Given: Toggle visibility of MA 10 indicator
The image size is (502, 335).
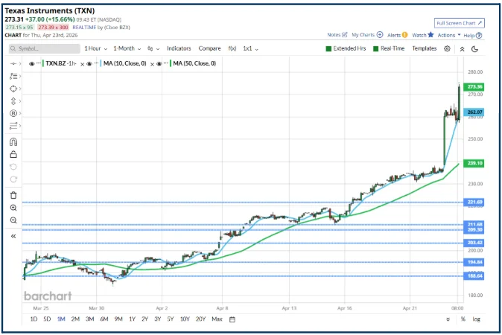Looking at the screenshot, I should tap(89, 64).
